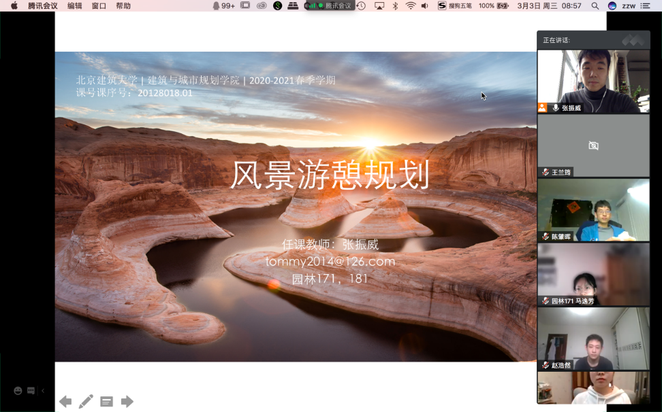Click the host icon on 张振威's video

coord(543,107)
